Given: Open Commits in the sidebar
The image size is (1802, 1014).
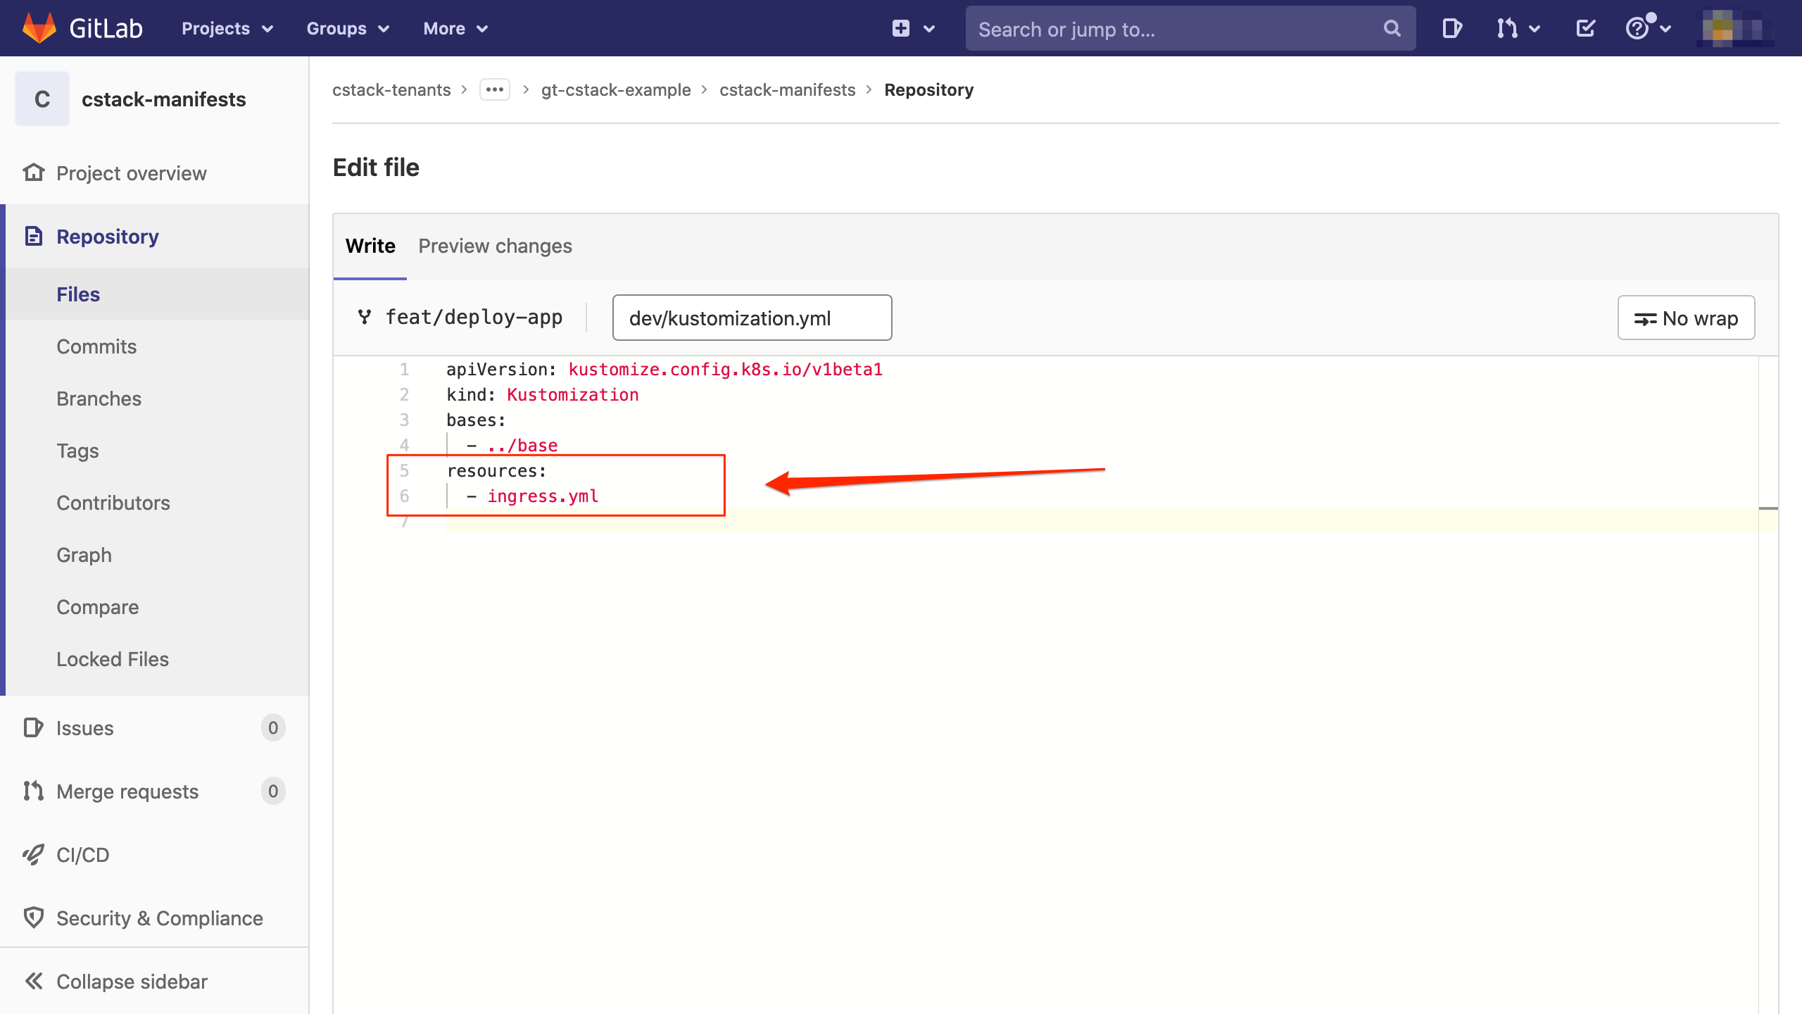Looking at the screenshot, I should [96, 346].
